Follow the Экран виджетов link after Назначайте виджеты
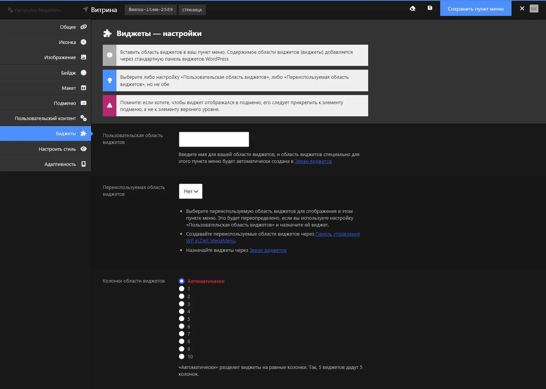The image size is (546, 389). (268, 250)
